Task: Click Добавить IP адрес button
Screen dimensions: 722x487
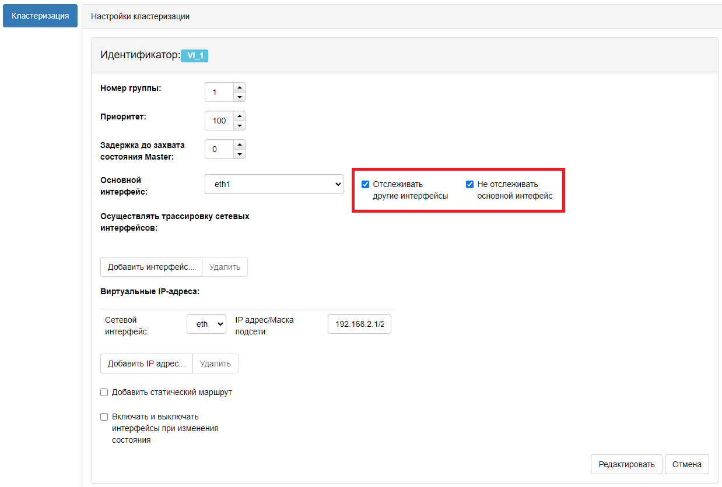Action: point(146,364)
